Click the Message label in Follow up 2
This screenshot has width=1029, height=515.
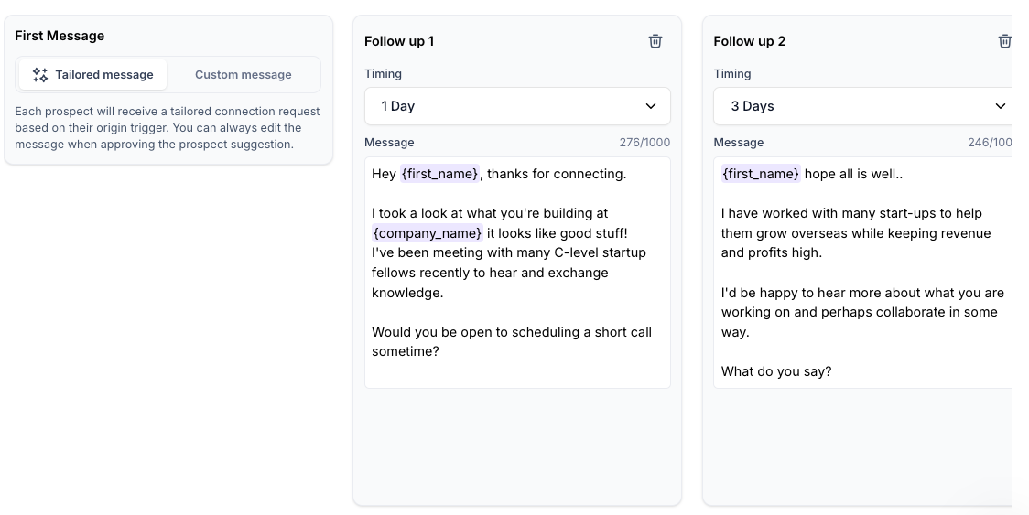click(x=738, y=143)
